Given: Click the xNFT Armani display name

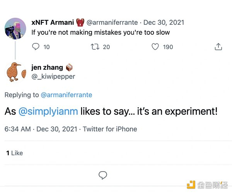Looking at the screenshot, I should click(53, 22).
